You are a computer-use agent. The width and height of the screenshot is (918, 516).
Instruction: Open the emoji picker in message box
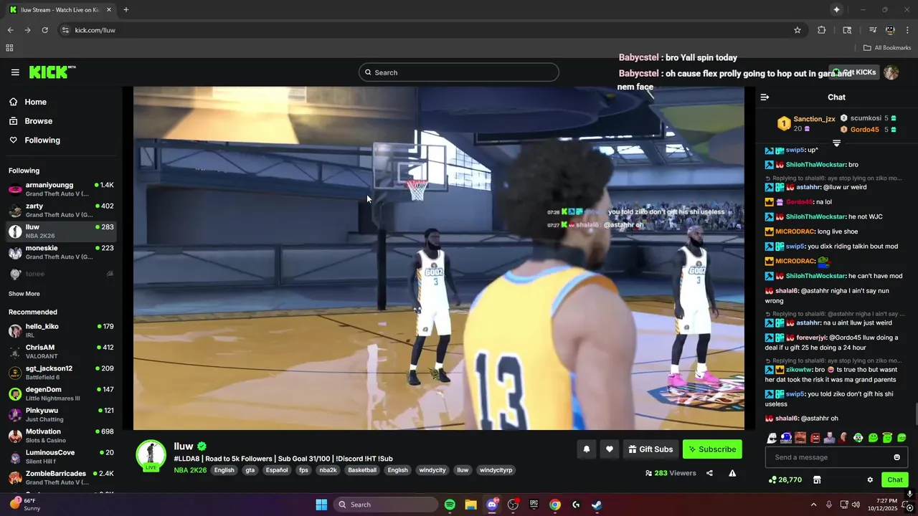click(896, 457)
